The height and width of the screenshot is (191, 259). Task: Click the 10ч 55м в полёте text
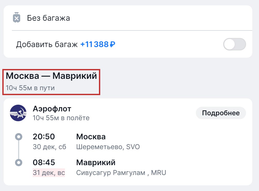[61, 118]
